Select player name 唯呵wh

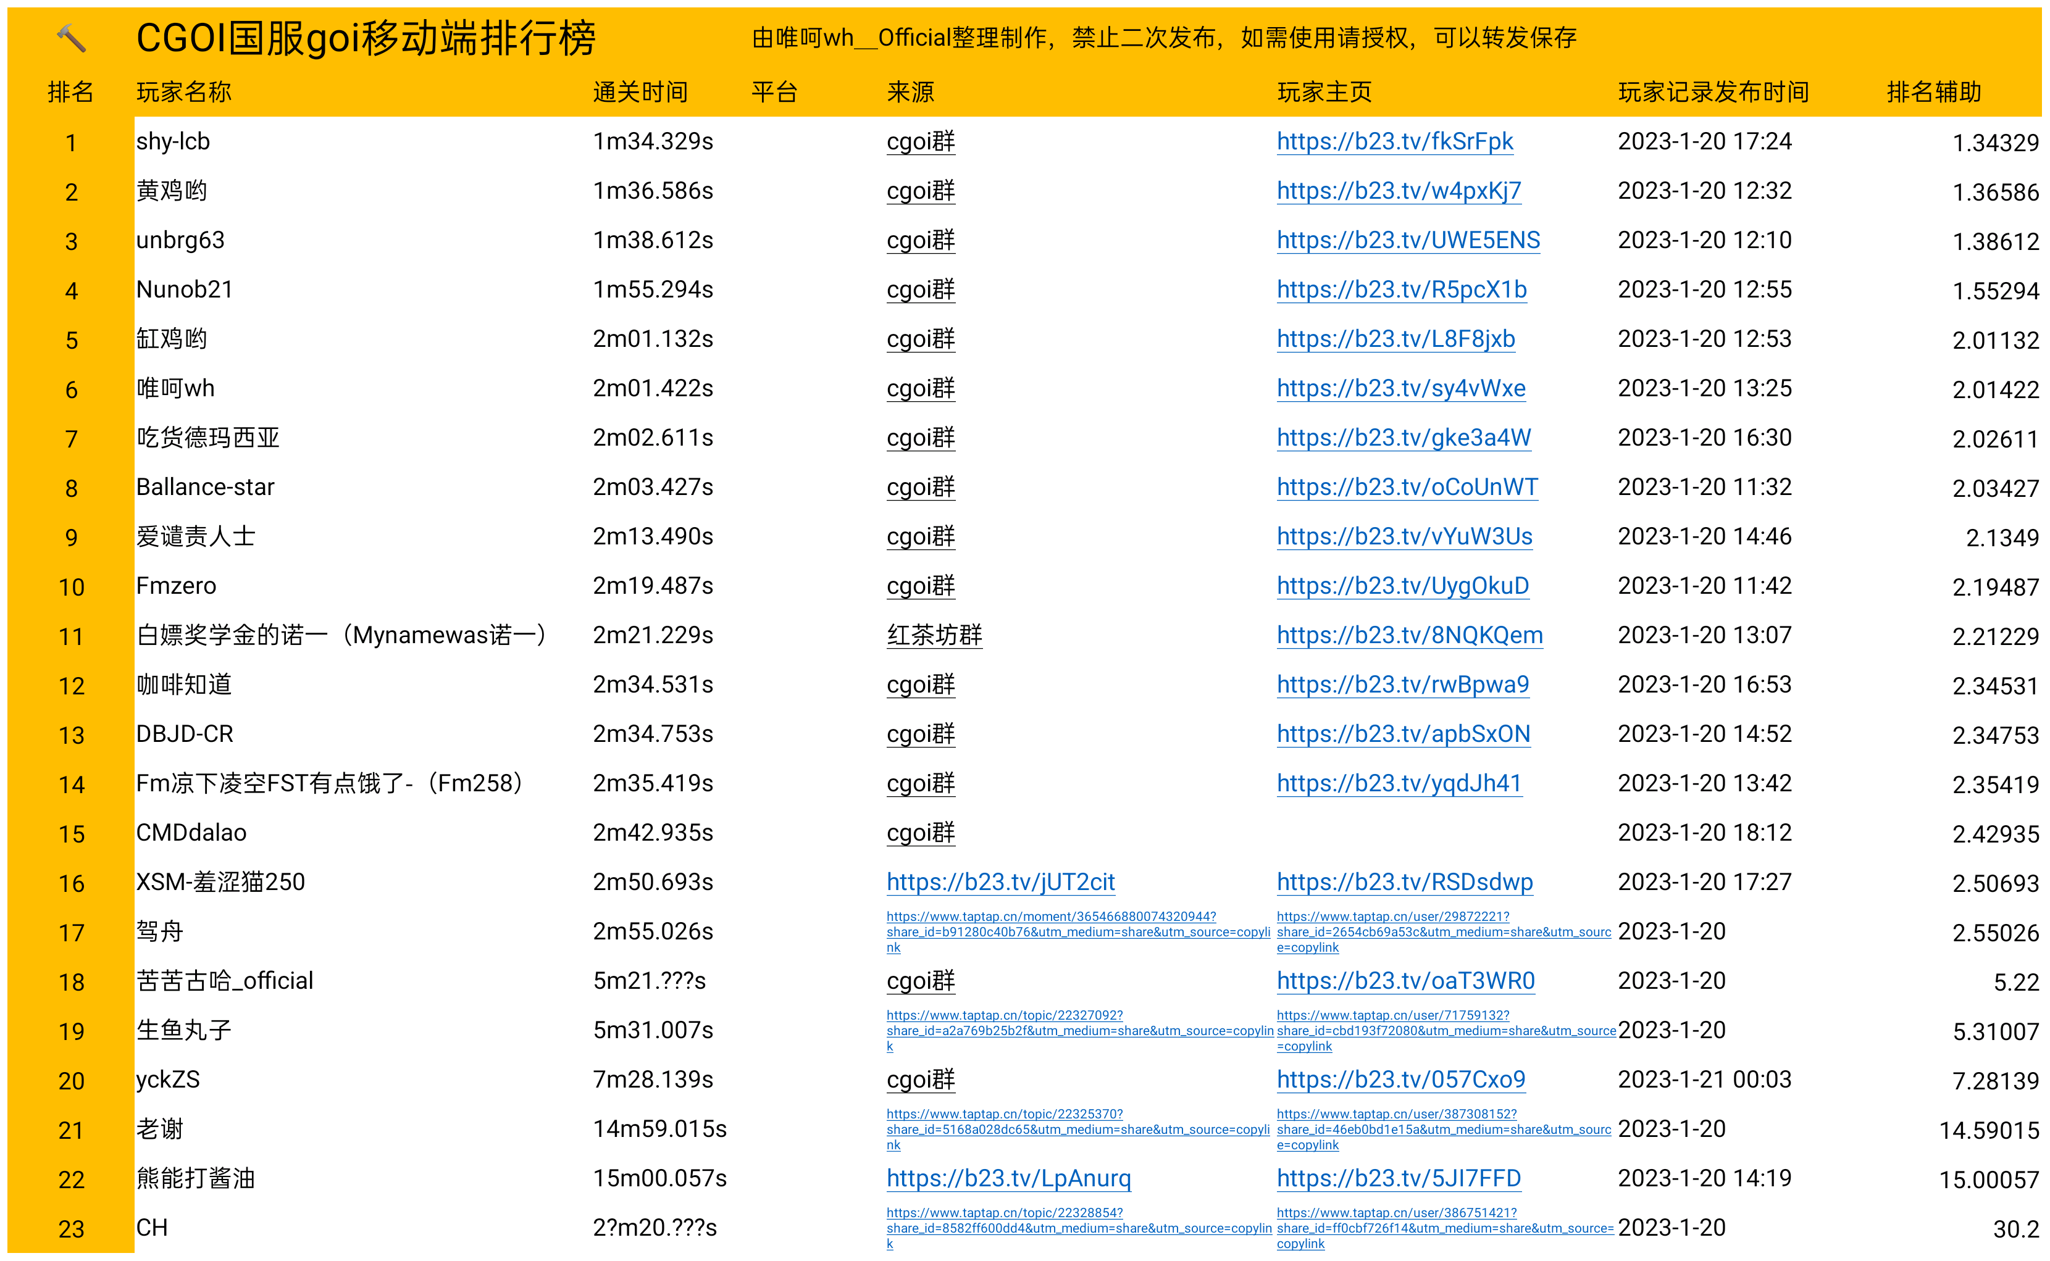click(x=175, y=388)
